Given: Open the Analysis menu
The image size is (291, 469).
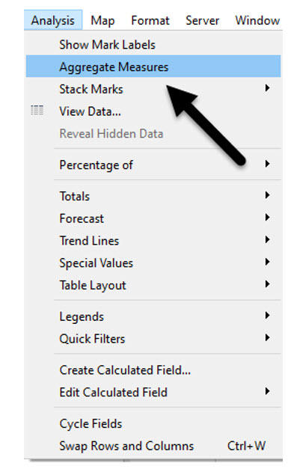Looking at the screenshot, I should pos(53,20).
